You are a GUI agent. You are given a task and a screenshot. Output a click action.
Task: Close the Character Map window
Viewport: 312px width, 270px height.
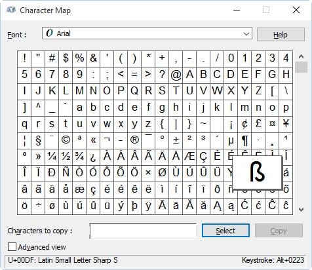click(296, 10)
